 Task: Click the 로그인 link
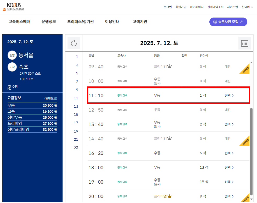click(x=167, y=7)
